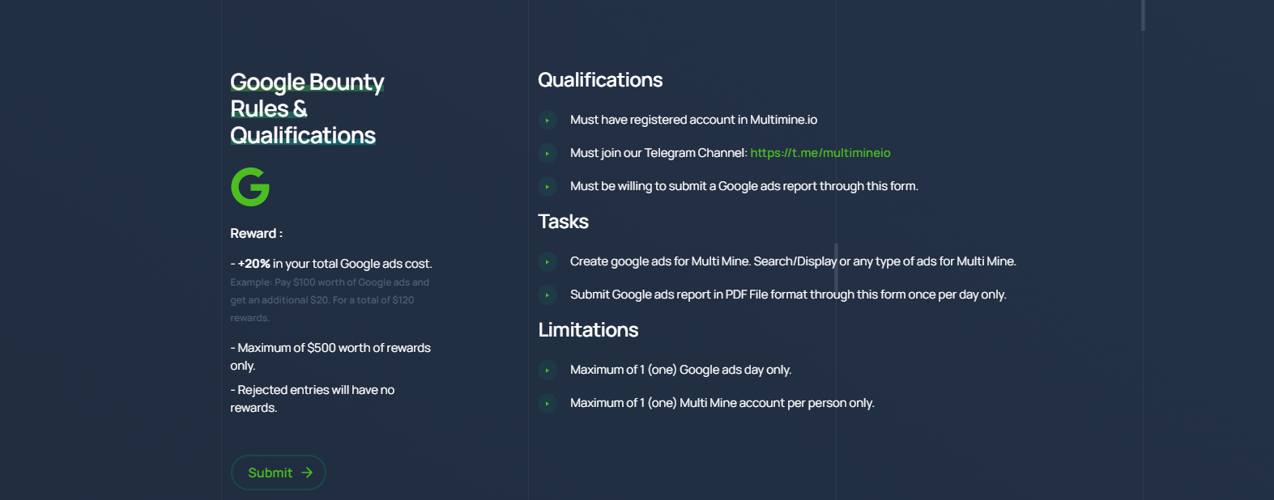Click bullet icon beside one account per person
Viewport: 1274px width, 500px height.
click(548, 404)
